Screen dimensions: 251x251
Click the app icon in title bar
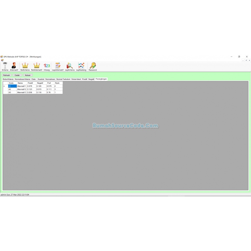click(1, 57)
